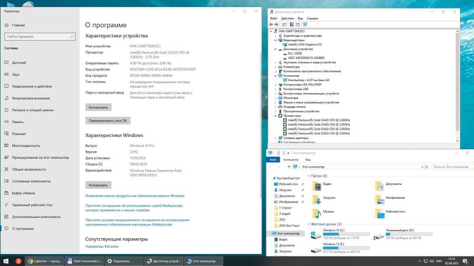Open address bar history dropdown in Explorer

point(422,167)
